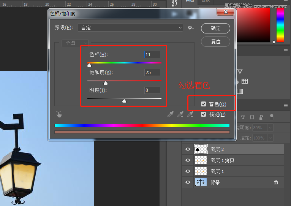Click the 复位 reset button
291x206 pixels.
(x=215, y=41)
